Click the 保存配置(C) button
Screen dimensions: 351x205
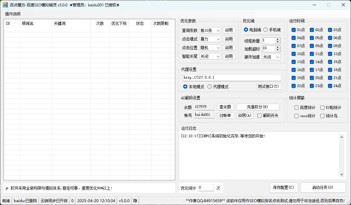tap(284, 187)
